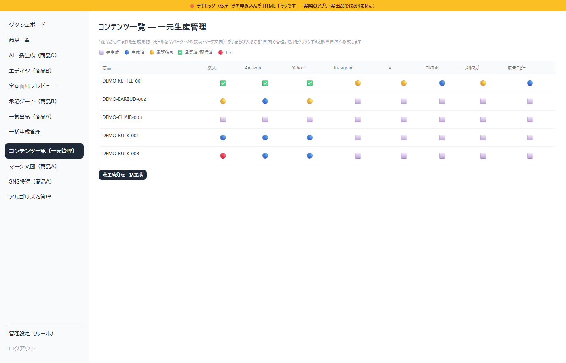
Task: Open Yahoo! pending status for DEMO-EARBUD-002
Action: 310,101
